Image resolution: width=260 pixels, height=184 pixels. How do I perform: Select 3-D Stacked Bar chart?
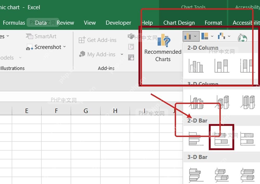222,175
